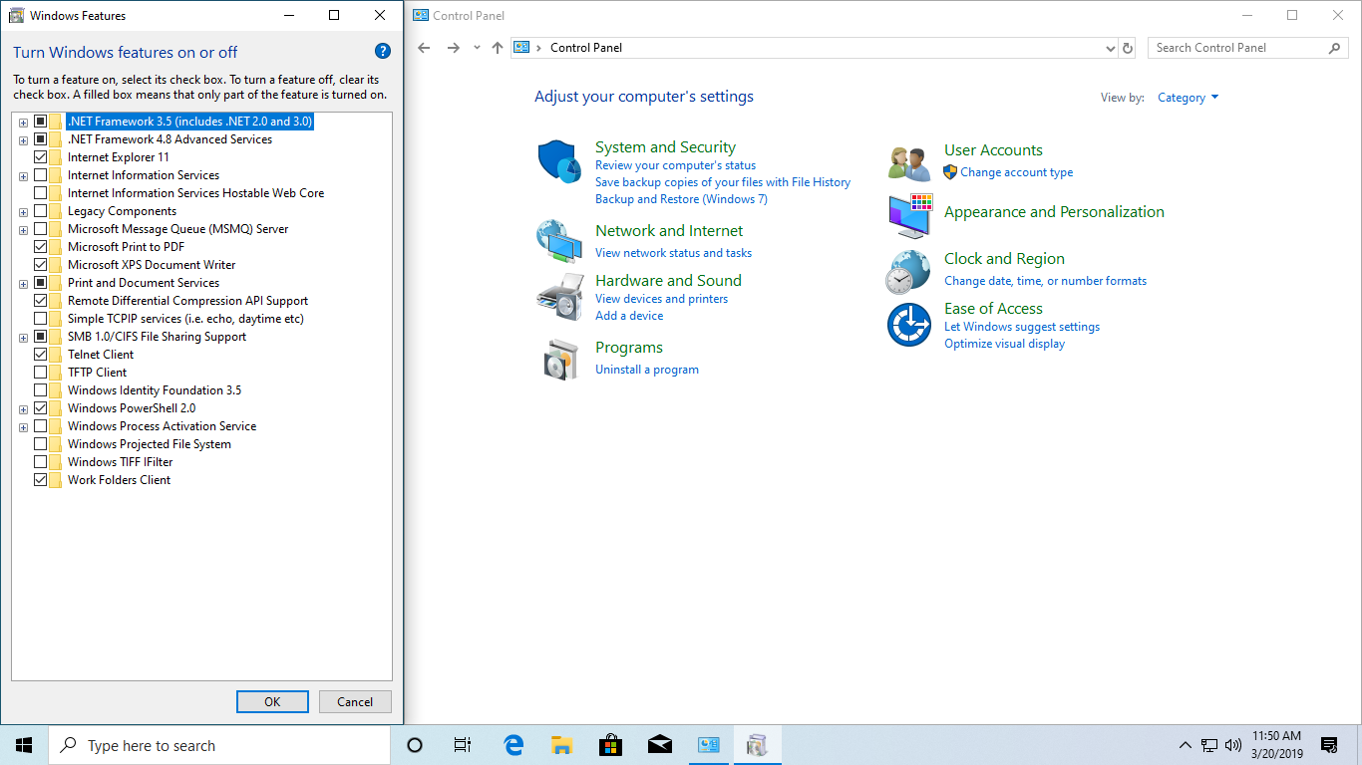This screenshot has width=1362, height=765.
Task: Click the Type here to search box
Action: [x=219, y=745]
